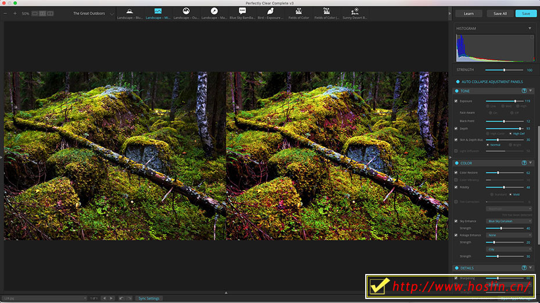Click the Sync Settings button

click(149, 298)
